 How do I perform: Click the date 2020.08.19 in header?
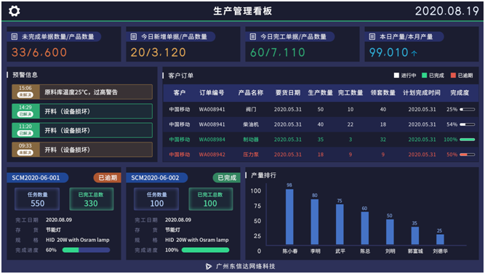click(446, 11)
